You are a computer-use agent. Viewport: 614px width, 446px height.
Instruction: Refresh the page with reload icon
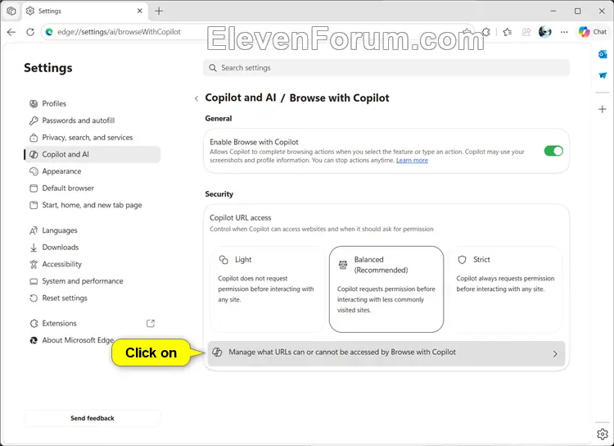point(30,32)
